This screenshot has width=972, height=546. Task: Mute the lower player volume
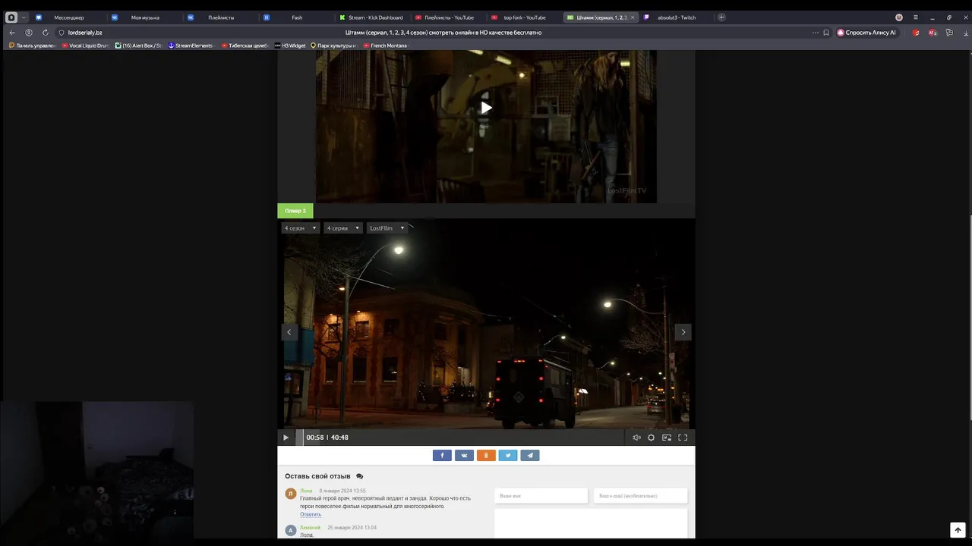(636, 438)
